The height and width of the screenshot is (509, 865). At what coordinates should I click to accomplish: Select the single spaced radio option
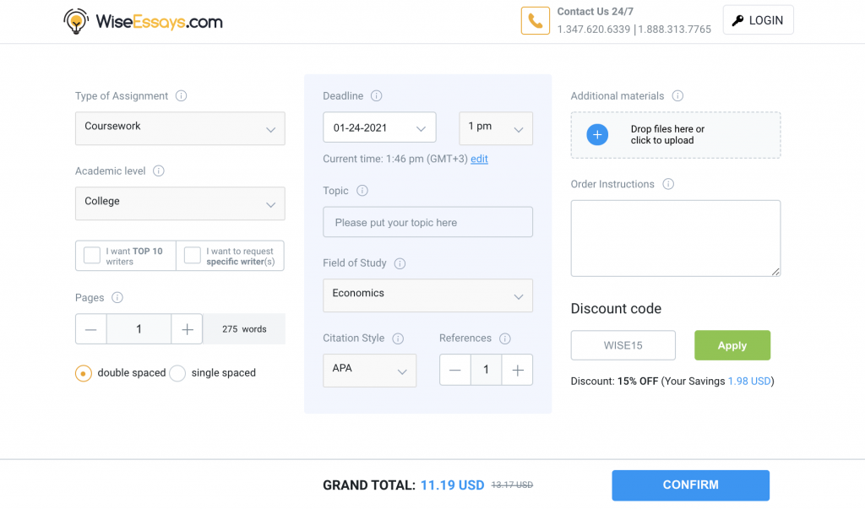(x=177, y=373)
